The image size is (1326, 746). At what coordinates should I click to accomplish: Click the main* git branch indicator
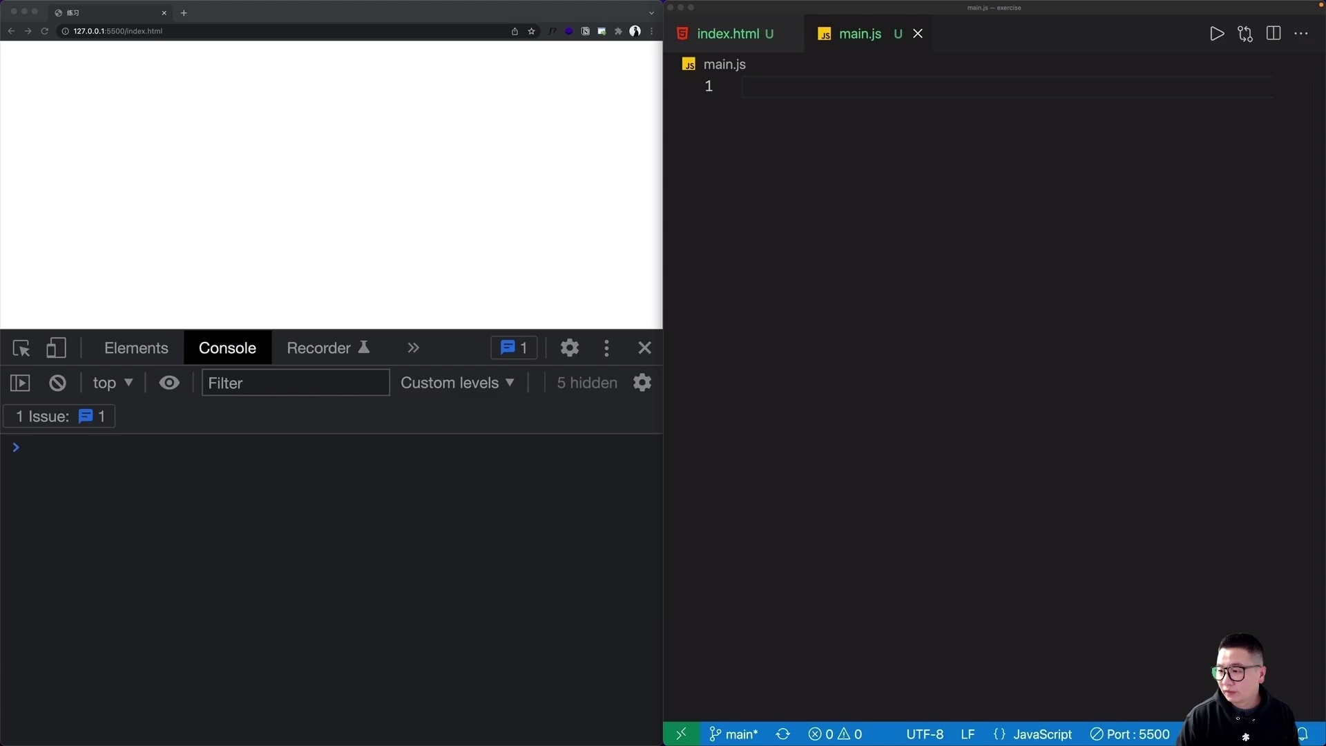coord(733,734)
